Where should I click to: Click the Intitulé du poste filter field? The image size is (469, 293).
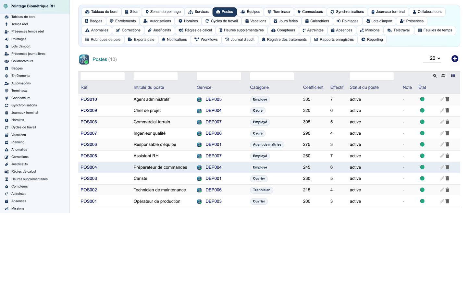(x=155, y=76)
